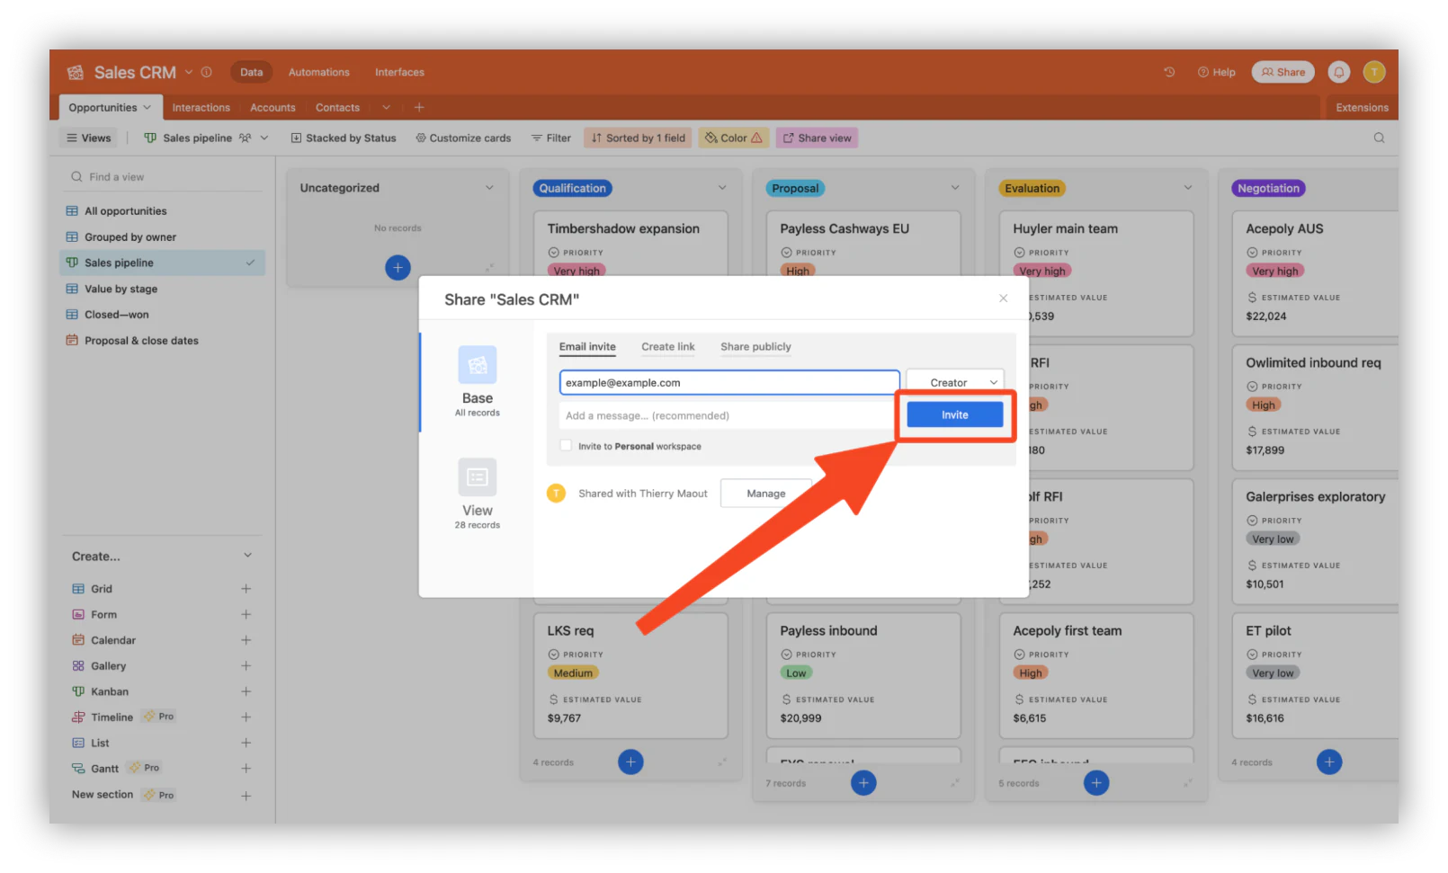Switch to the Create link tab
The width and height of the screenshot is (1448, 873).
click(x=667, y=346)
